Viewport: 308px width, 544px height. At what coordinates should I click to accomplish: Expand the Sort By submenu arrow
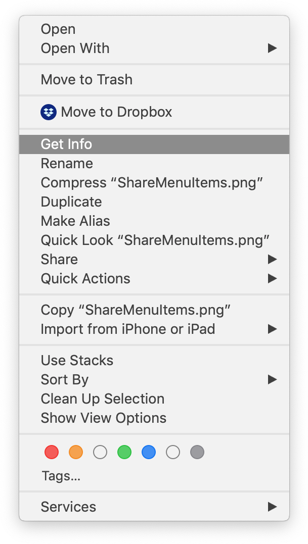click(x=272, y=379)
